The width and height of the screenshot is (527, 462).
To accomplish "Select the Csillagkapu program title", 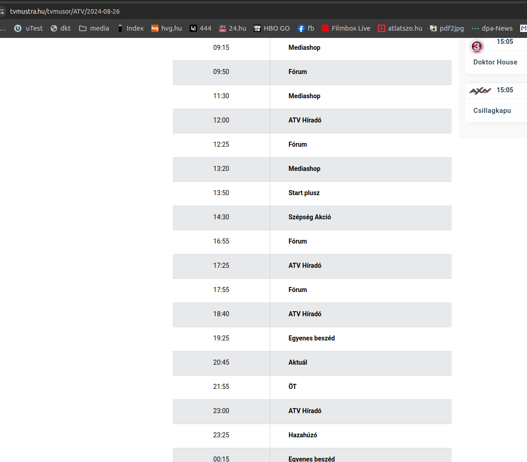I will pos(492,111).
